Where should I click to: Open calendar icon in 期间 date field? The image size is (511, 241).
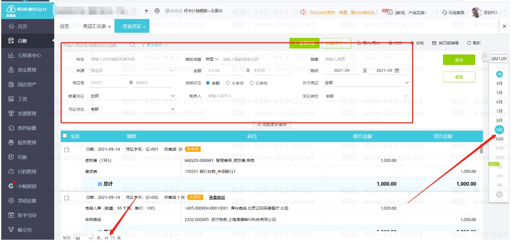pyautogui.click(x=397, y=70)
